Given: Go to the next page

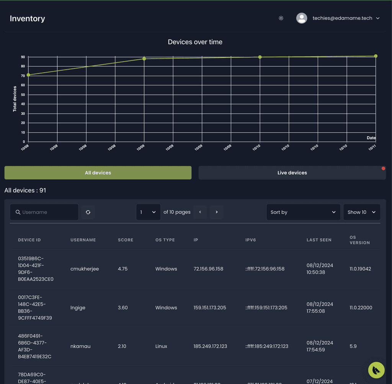Looking at the screenshot, I should coord(217,212).
